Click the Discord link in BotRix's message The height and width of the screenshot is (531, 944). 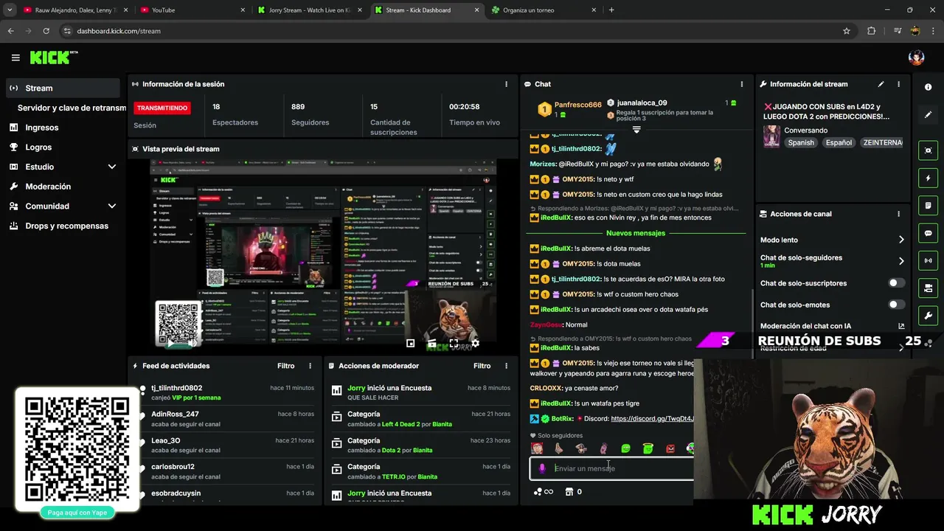tap(653, 419)
